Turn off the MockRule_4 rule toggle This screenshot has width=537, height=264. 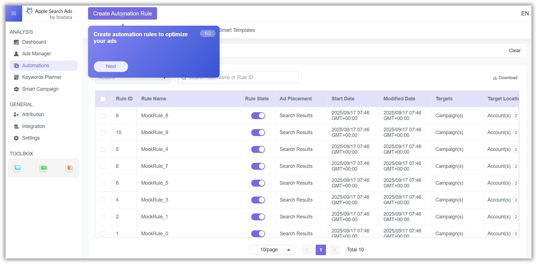(x=258, y=150)
